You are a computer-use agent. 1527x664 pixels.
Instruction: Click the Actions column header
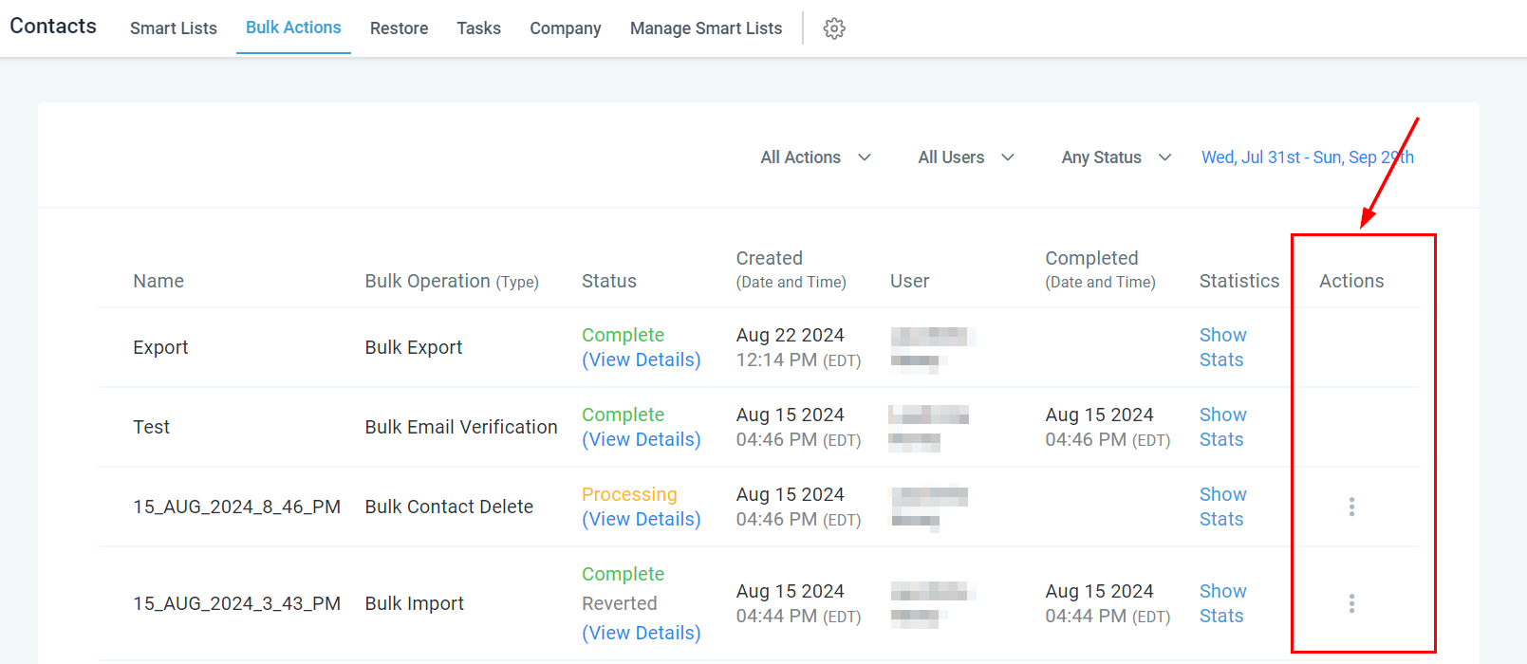coord(1351,281)
